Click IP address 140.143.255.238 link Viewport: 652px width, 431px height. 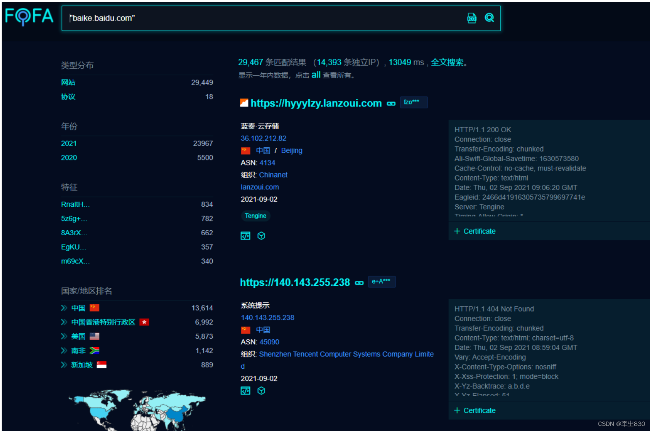click(267, 318)
